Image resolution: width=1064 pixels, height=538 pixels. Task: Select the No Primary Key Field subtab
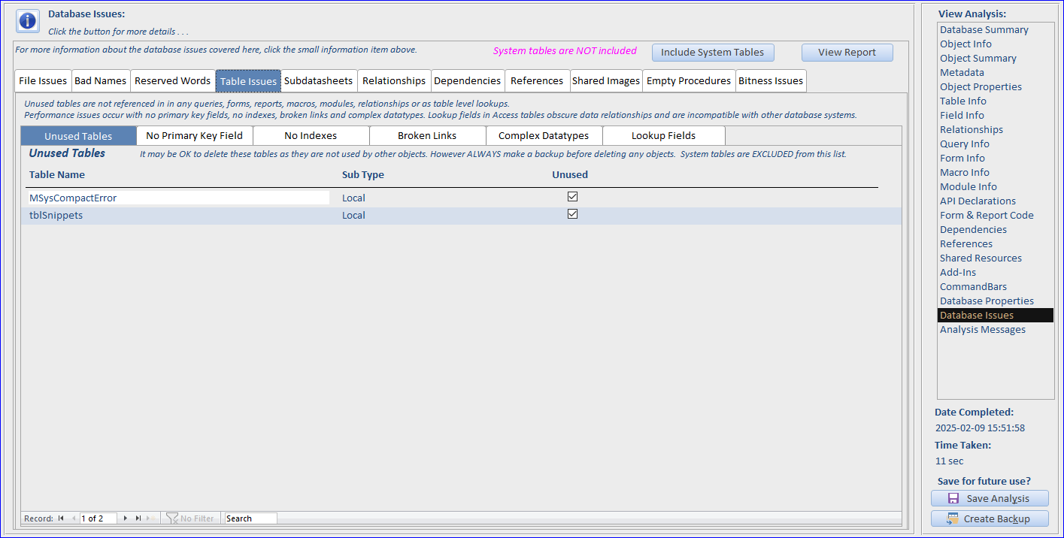[x=195, y=136]
